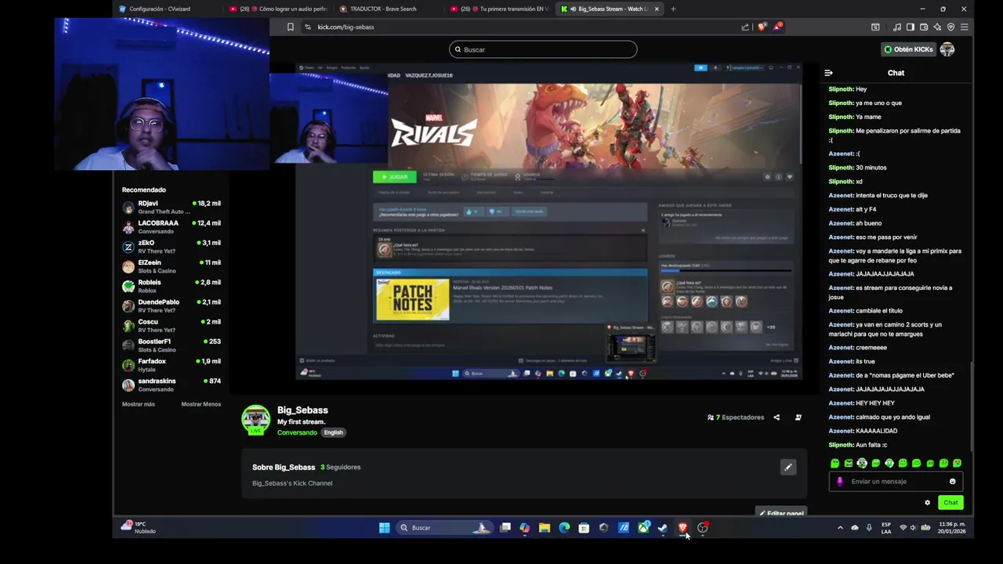Switch to TRADUCTOR - Brave Search tab
This screenshot has height=564, width=1003.
pyautogui.click(x=388, y=9)
